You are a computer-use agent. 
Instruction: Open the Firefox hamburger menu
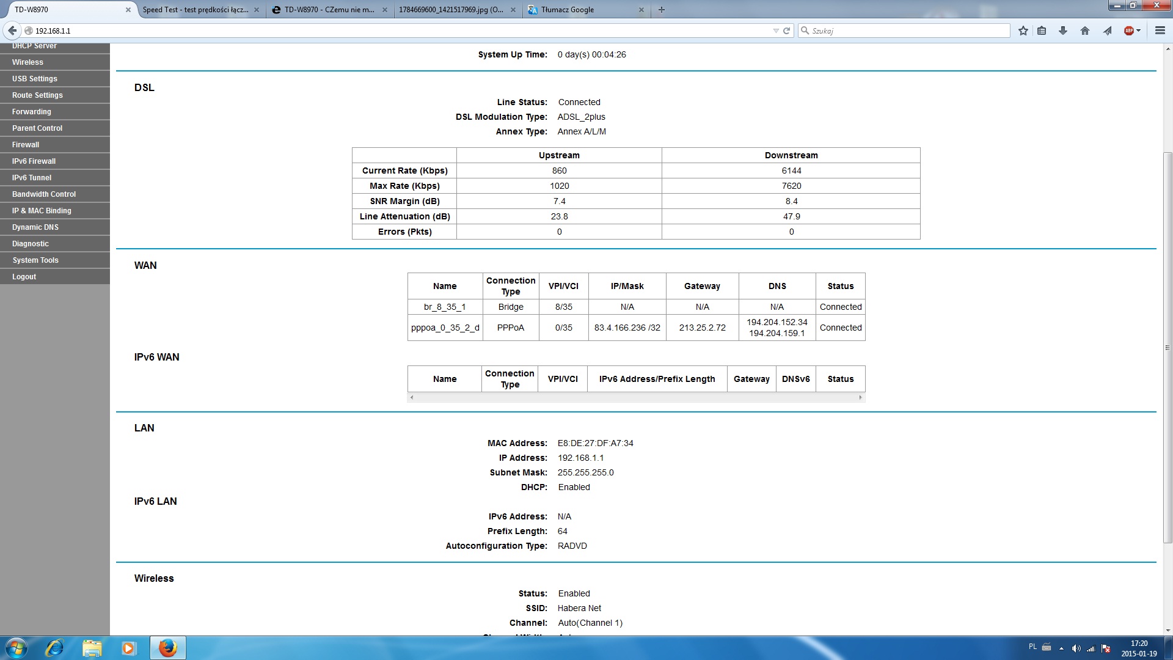click(1160, 31)
